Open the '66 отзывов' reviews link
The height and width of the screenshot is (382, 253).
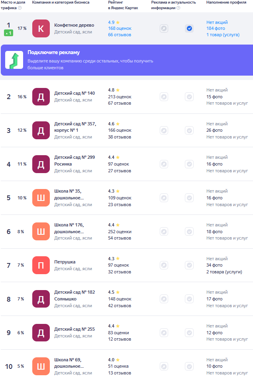(120, 35)
